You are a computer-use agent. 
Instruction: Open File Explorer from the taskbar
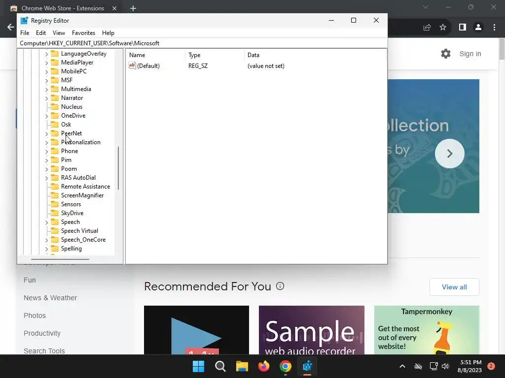pos(242,366)
